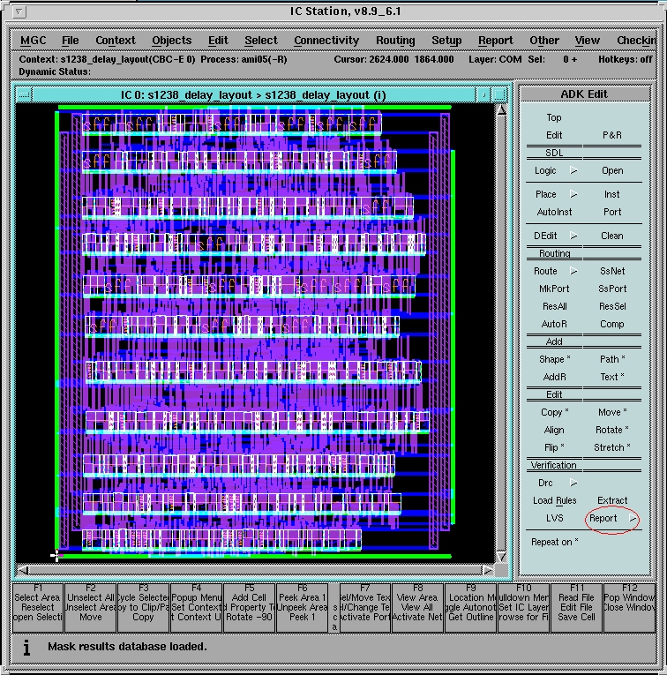The image size is (667, 675).
Task: Open the window menu of the IC Station title bar
Action: pos(19,11)
